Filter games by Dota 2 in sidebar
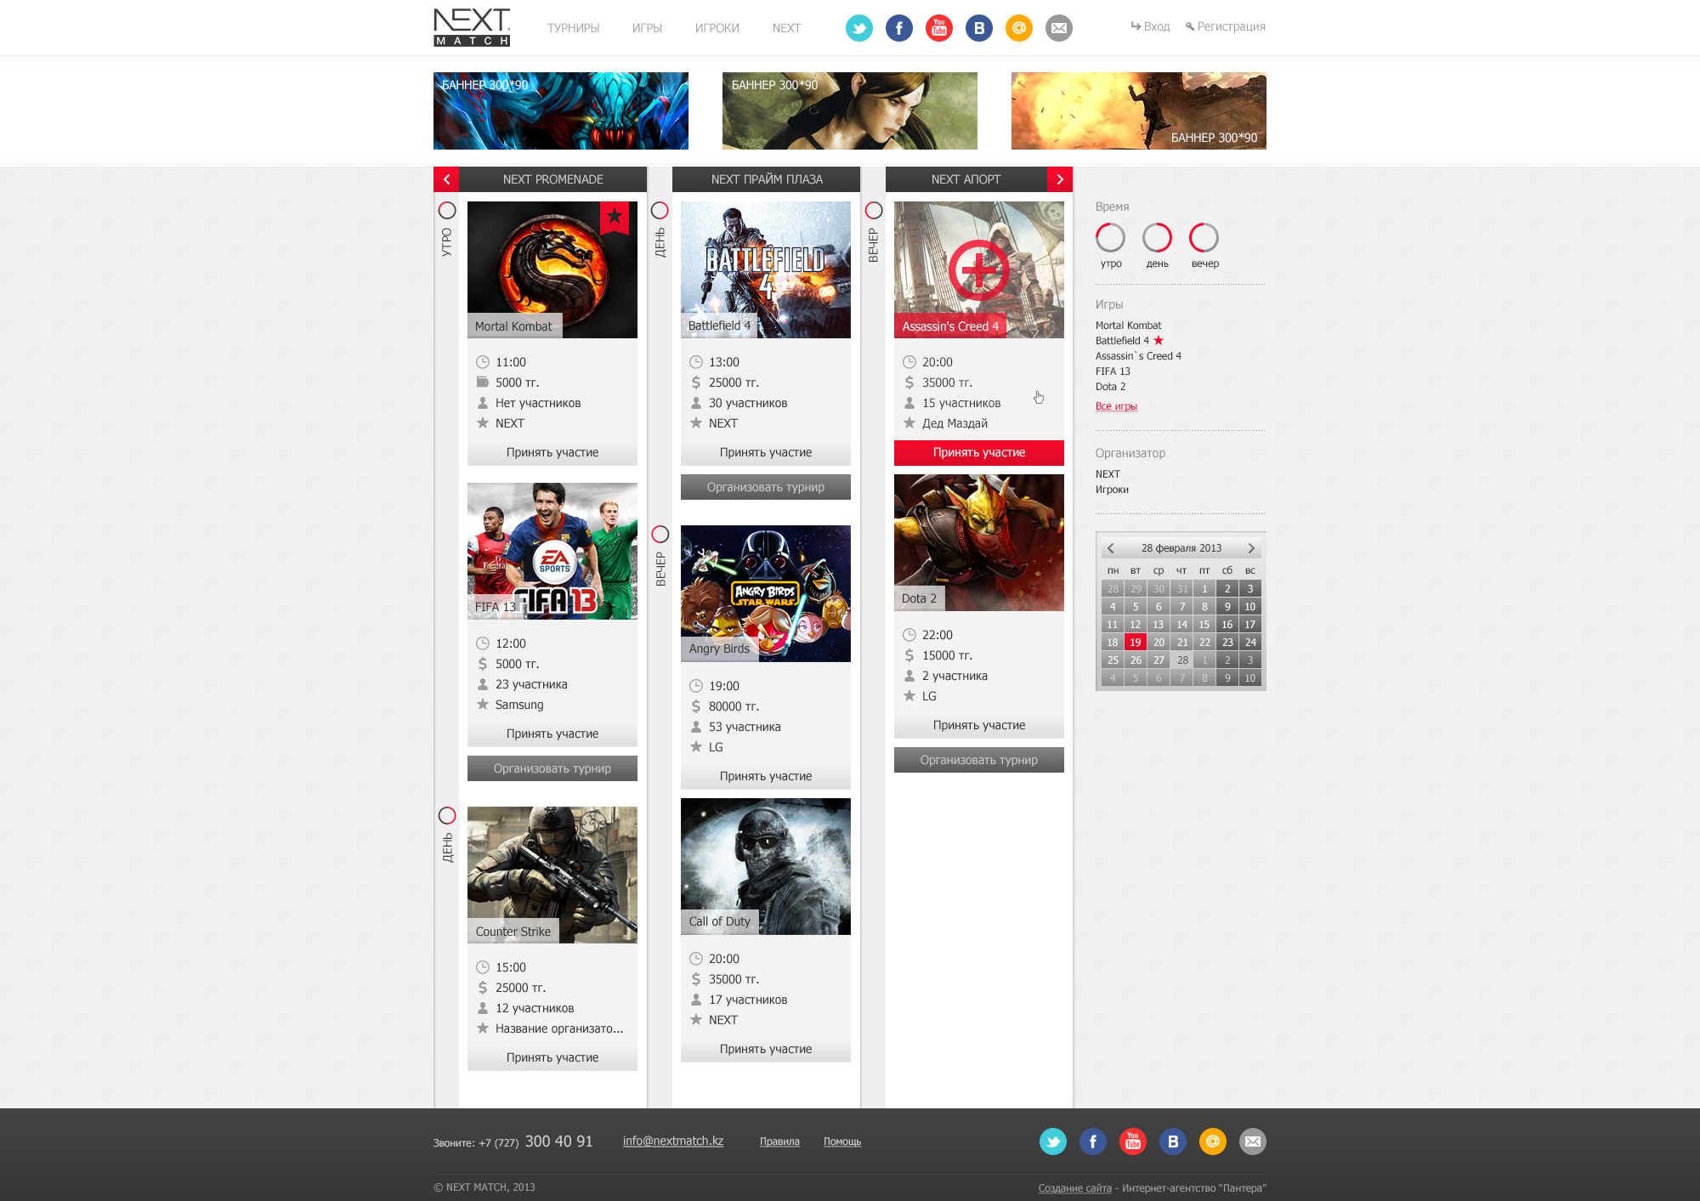 coord(1110,387)
